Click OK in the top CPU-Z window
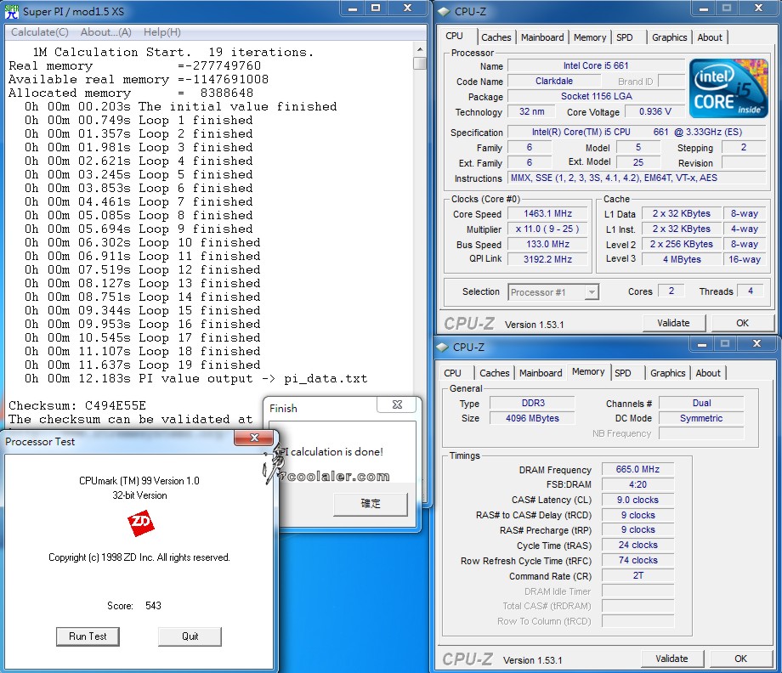The image size is (782, 673). 742,323
